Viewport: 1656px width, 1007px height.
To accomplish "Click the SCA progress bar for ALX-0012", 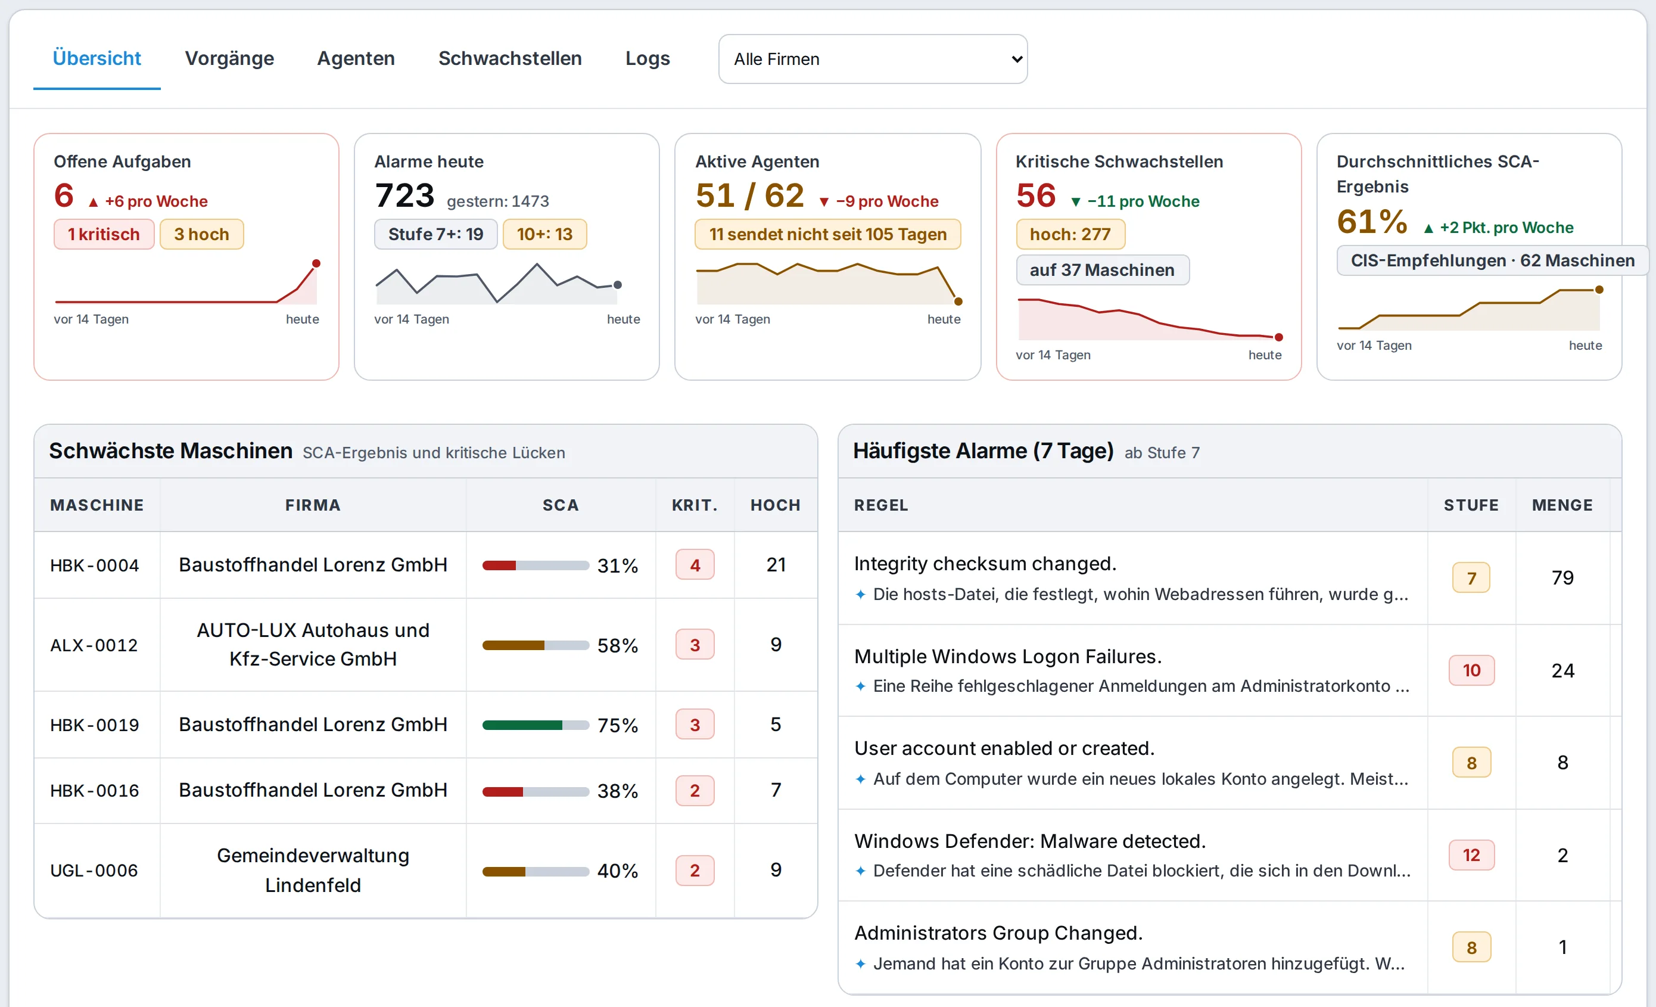I will [x=536, y=646].
